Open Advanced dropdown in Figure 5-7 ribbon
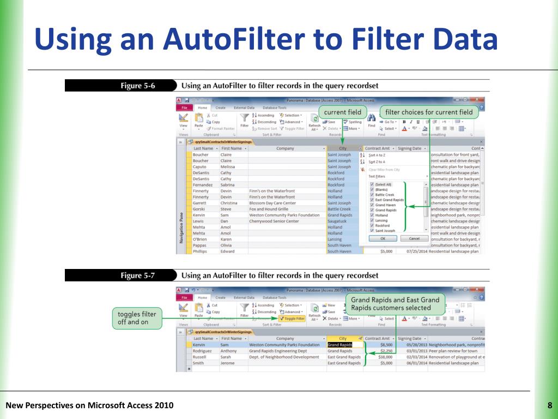558x419 pixels. pos(292,312)
